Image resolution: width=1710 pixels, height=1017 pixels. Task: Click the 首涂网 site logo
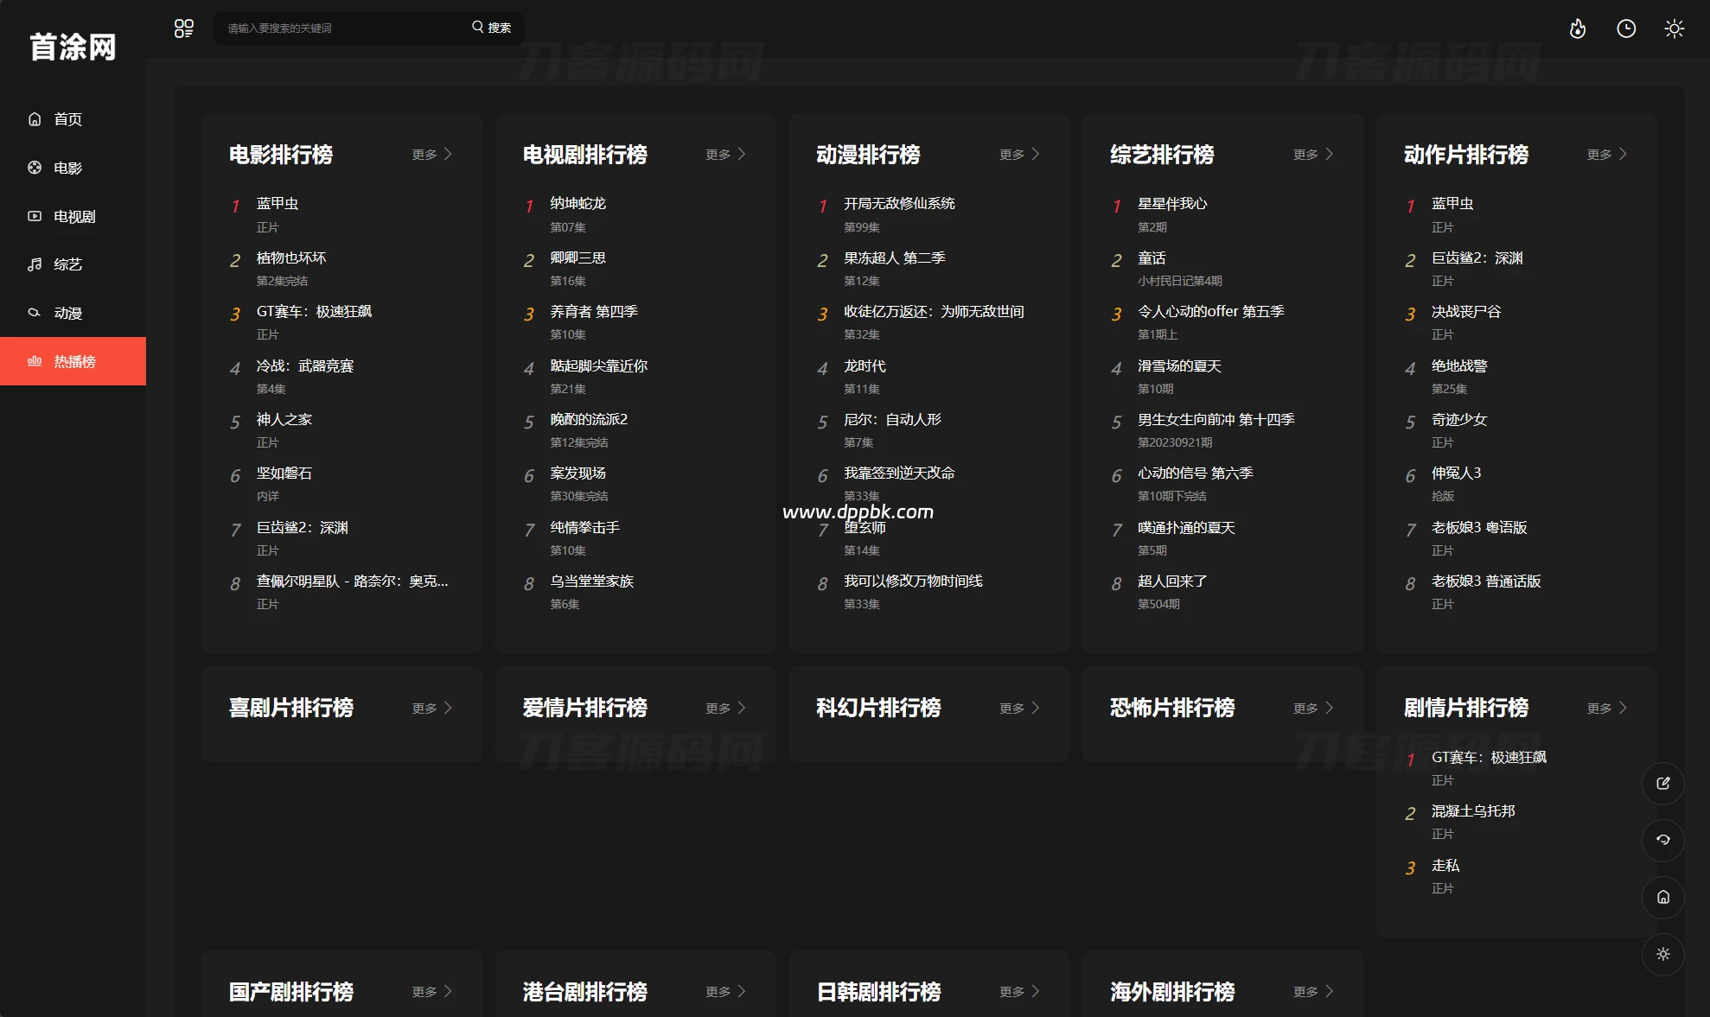[73, 47]
